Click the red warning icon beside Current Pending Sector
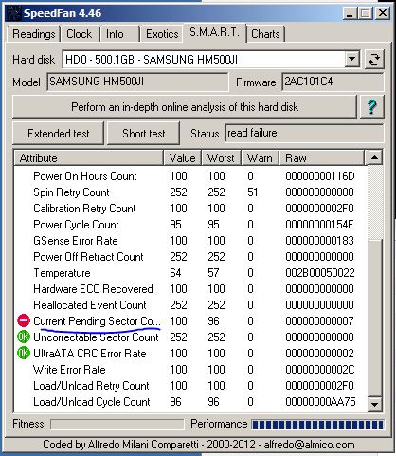The width and height of the screenshot is (396, 456). click(x=24, y=320)
